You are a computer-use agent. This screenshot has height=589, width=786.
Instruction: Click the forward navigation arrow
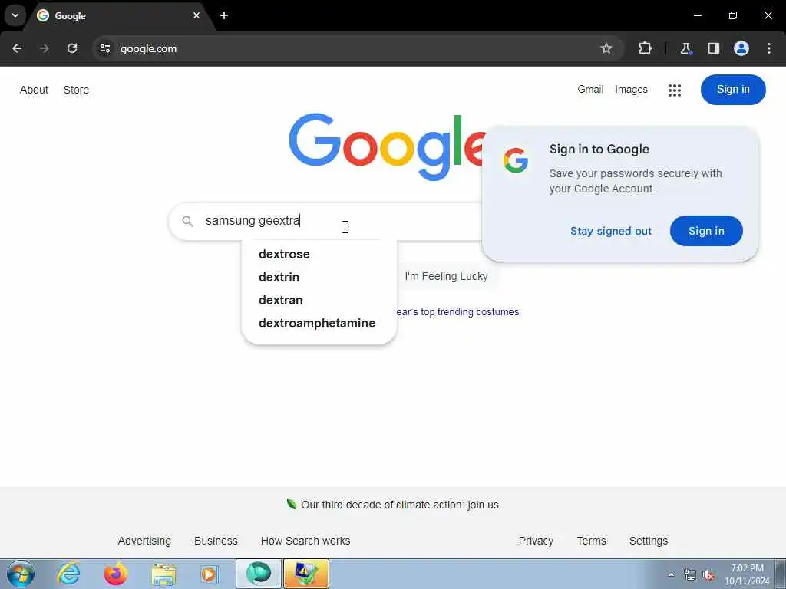45,48
